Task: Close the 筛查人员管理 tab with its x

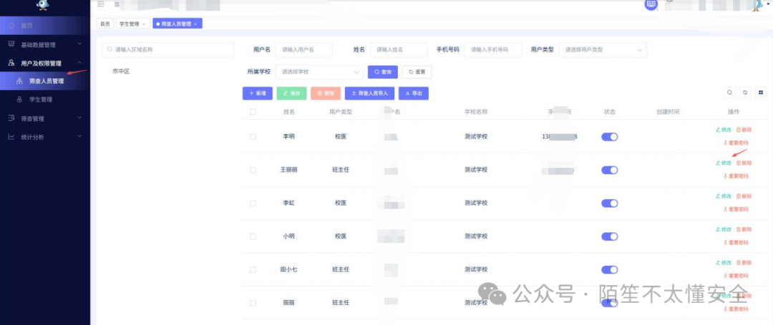Action: 195,24
